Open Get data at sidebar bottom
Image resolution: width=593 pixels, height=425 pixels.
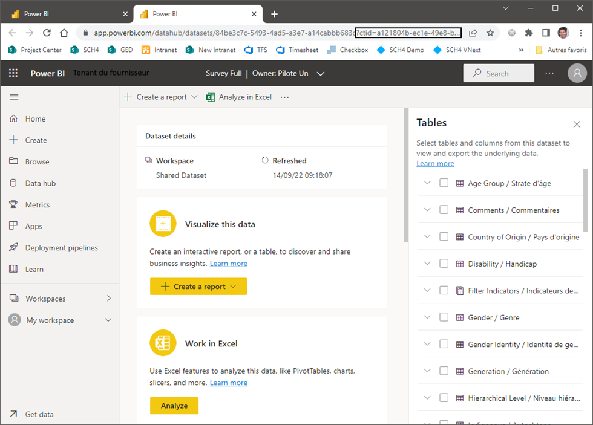click(x=39, y=414)
